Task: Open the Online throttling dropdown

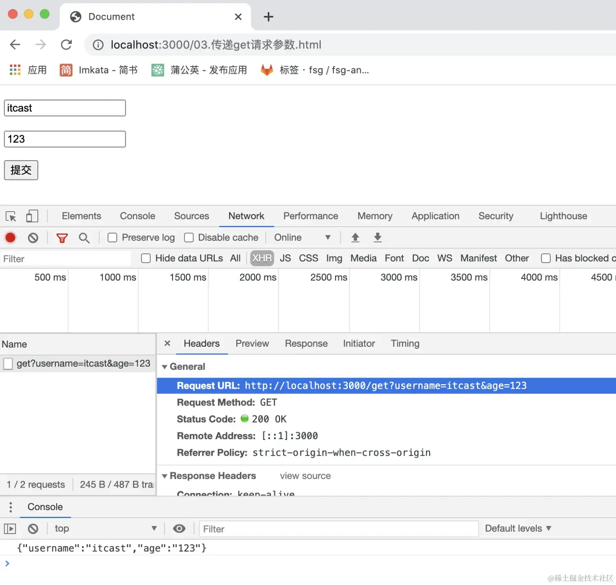Action: (302, 237)
